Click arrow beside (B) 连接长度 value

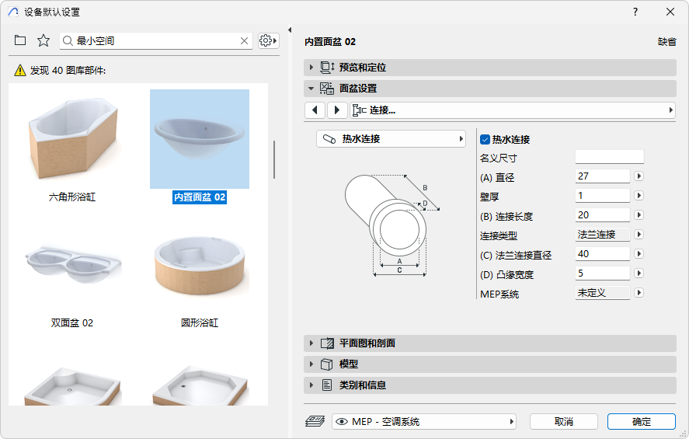pos(639,215)
